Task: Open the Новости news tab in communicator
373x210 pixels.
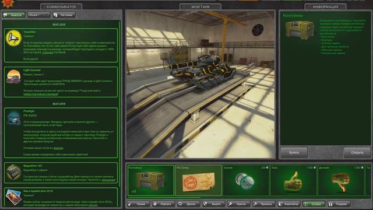Action: (14, 15)
